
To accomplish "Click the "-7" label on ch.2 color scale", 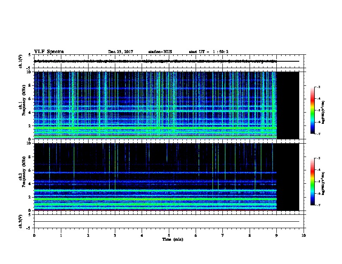I will [x=318, y=205].
